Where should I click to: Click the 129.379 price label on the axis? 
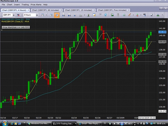(x=162, y=111)
